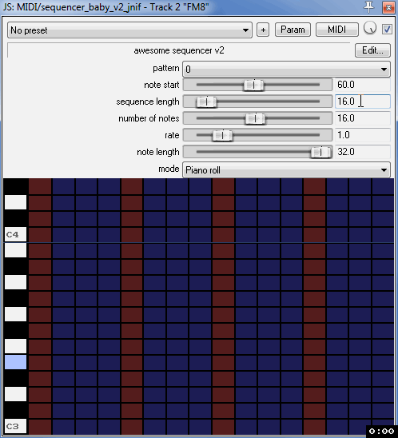Toggle the FX enable checkbox
Viewport: 398px width, 438px height.
387,29
